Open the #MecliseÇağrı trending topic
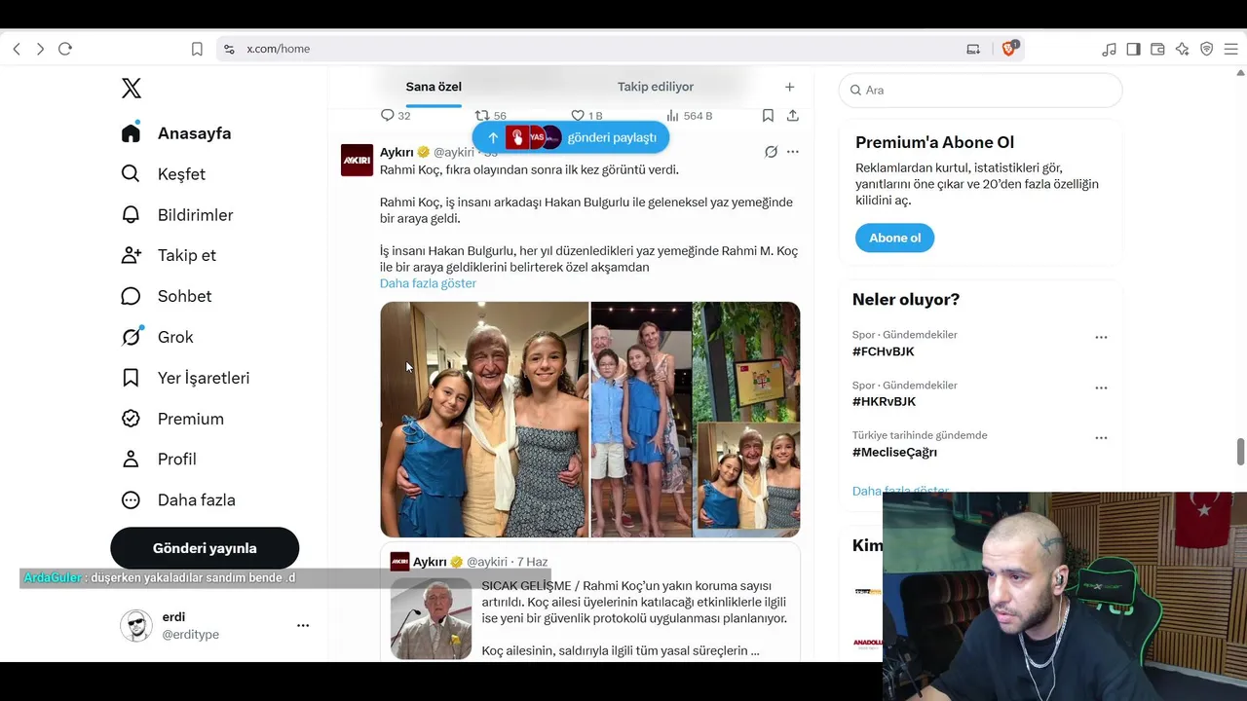 coord(894,452)
